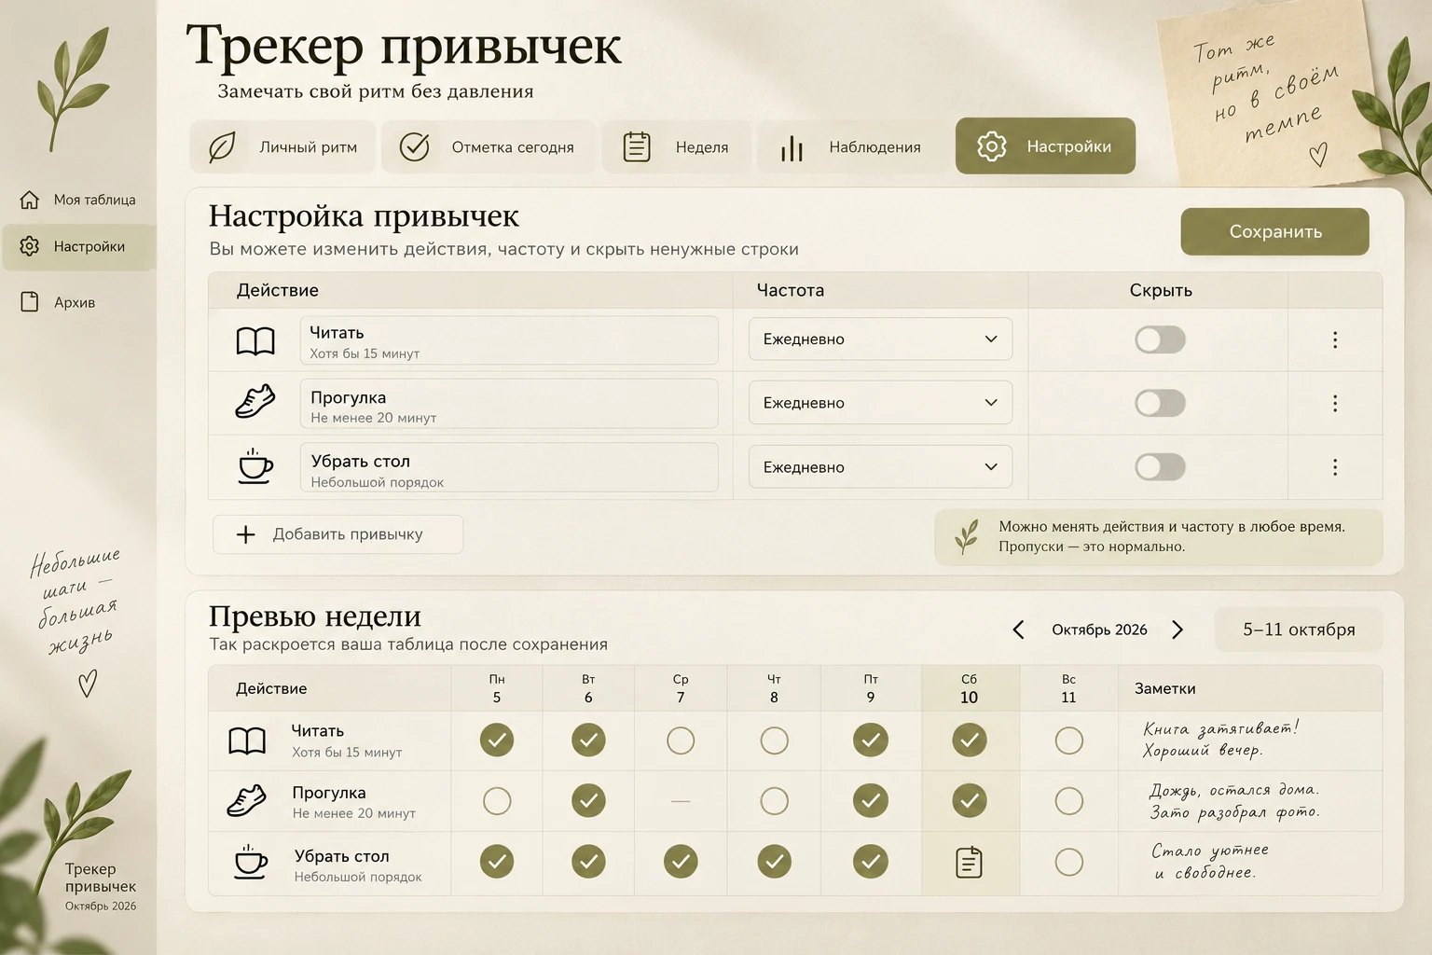Image resolution: width=1432 pixels, height=955 pixels.
Task: Uncheck Прогулка for Tuesday 6
Action: [588, 800]
